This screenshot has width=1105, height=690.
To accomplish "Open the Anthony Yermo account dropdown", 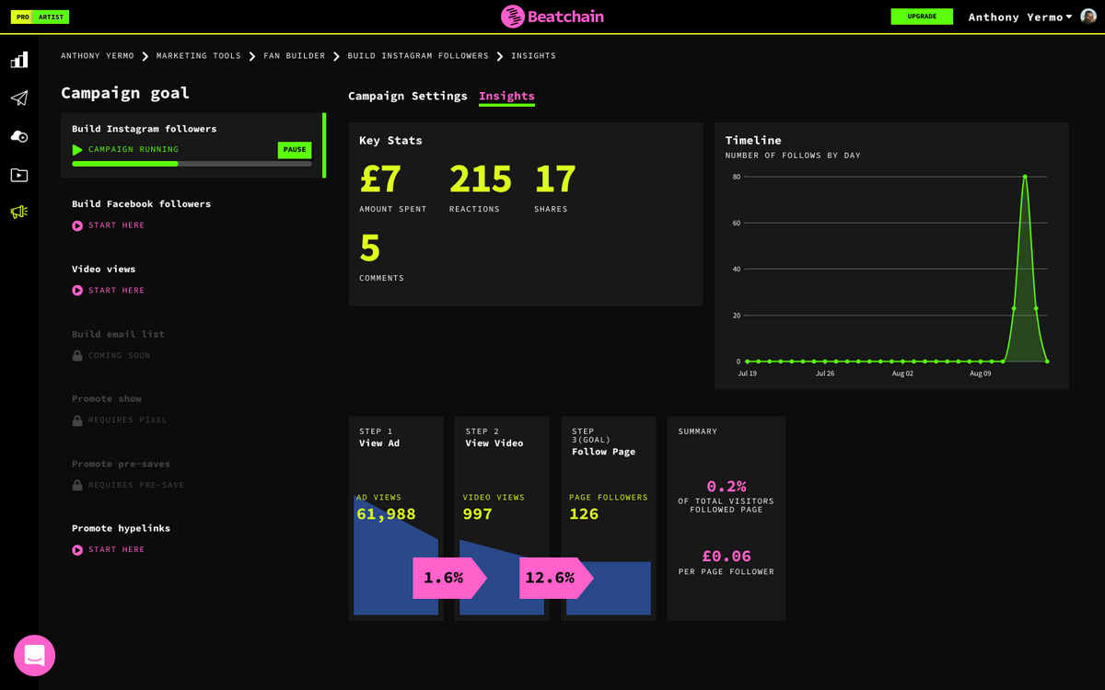I will 1020,17.
